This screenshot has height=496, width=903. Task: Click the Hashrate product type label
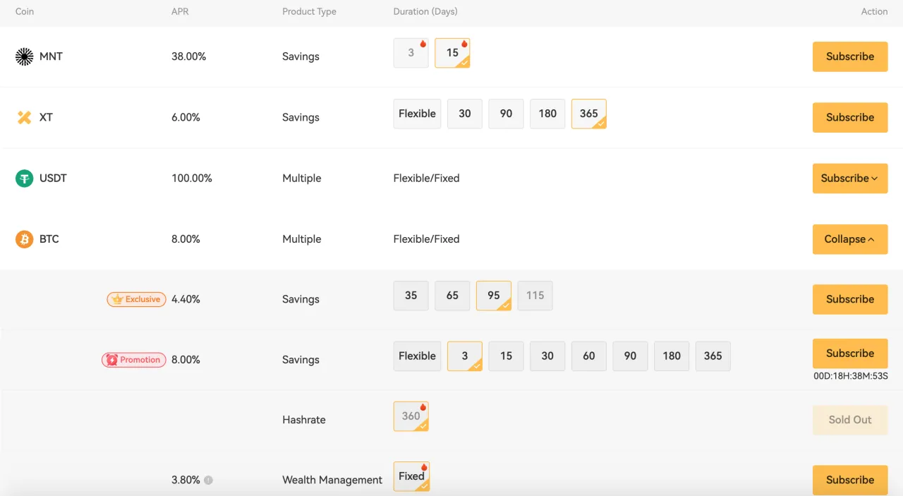coord(304,420)
